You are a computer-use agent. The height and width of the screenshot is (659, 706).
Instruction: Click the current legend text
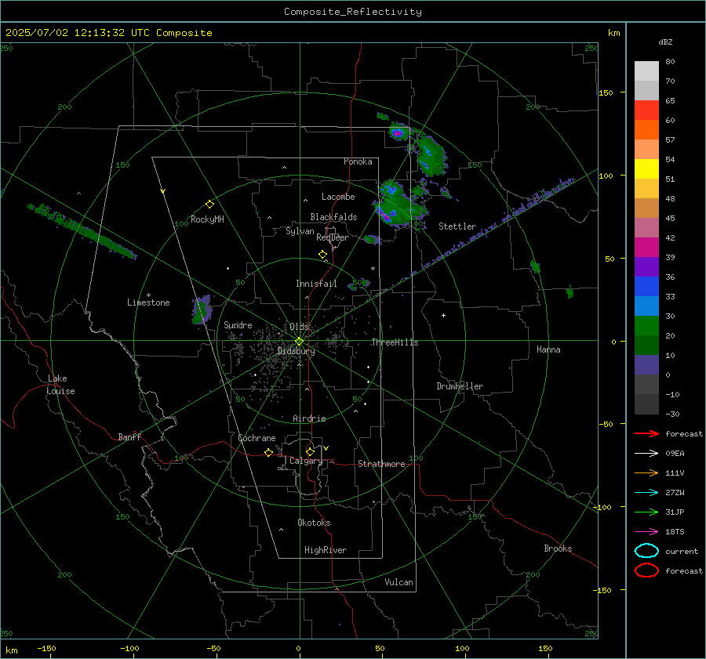coord(681,551)
